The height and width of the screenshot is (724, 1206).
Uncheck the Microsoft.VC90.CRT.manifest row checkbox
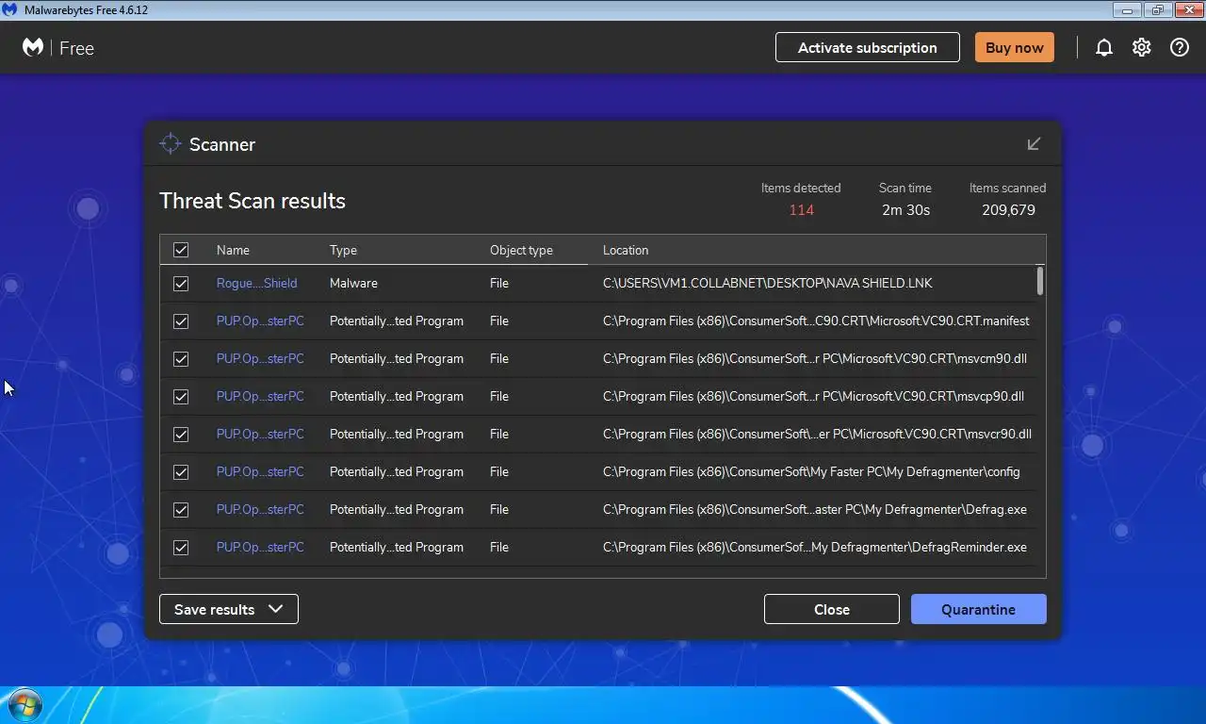(x=181, y=321)
